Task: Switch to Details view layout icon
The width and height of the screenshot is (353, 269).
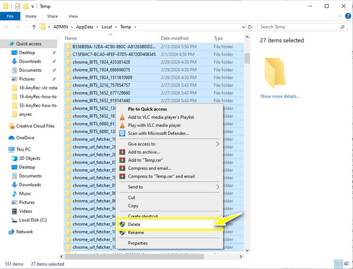Action: (338, 264)
